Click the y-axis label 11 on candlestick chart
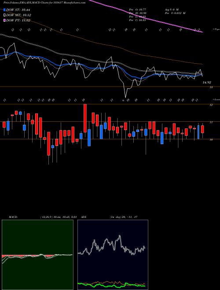The height and width of the screenshot is (290, 220). [x=211, y=122]
